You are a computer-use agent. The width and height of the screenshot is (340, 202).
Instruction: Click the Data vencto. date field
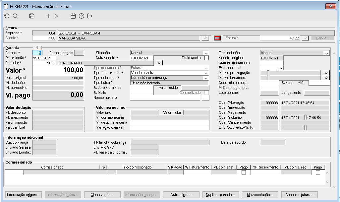click(142, 58)
